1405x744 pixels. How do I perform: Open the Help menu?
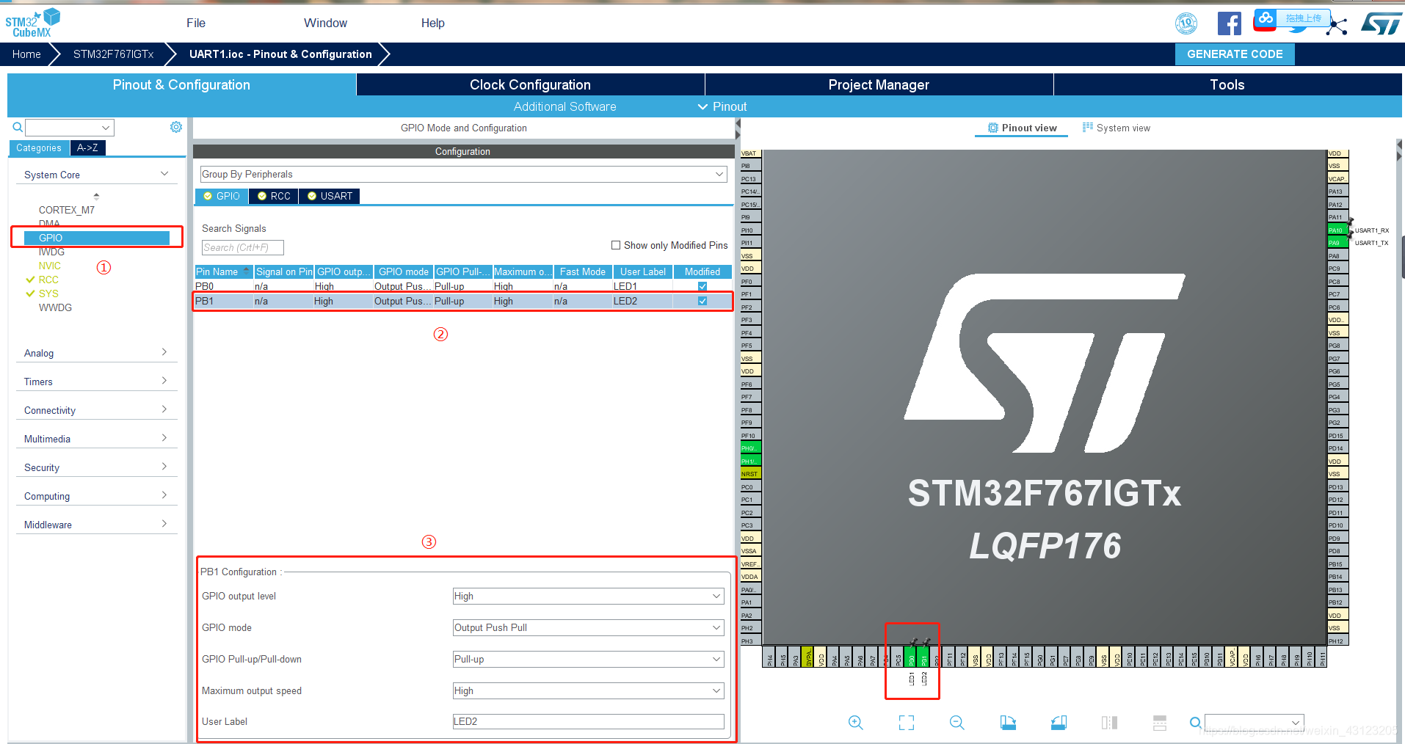432,23
